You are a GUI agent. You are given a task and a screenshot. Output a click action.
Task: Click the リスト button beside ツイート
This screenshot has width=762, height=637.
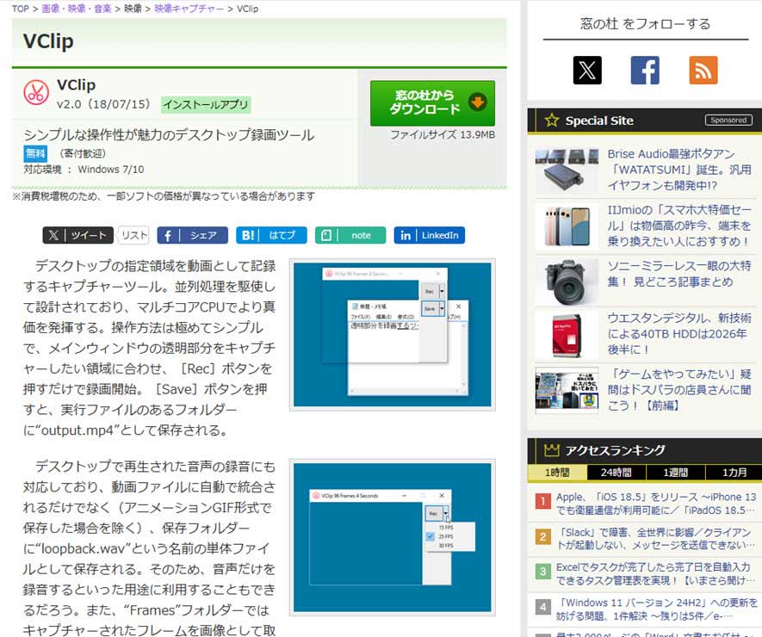134,235
